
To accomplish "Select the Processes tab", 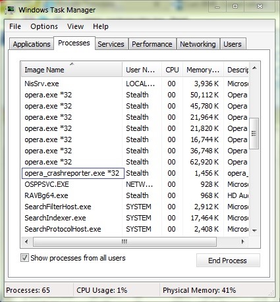I will (74, 43).
